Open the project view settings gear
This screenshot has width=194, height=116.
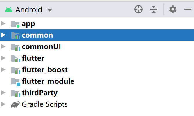click(x=173, y=10)
